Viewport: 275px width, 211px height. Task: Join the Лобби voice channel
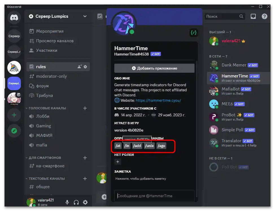click(58, 116)
